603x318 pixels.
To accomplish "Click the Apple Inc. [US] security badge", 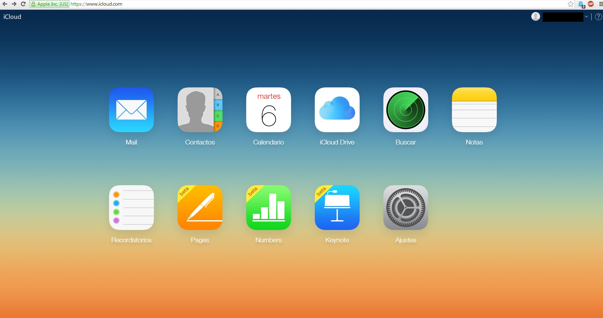I will point(50,4).
